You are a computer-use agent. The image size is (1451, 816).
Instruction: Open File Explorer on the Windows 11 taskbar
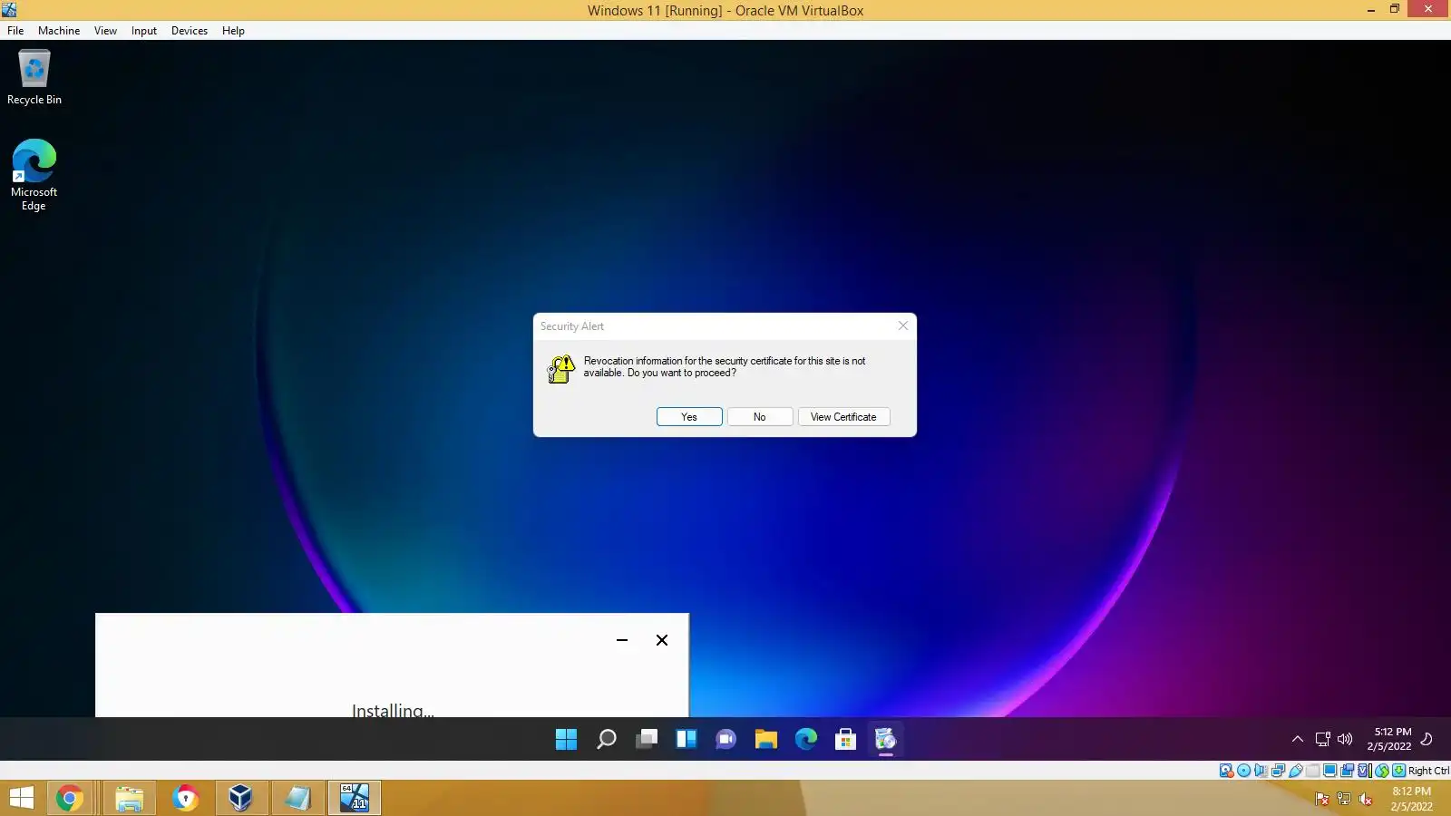(x=766, y=740)
